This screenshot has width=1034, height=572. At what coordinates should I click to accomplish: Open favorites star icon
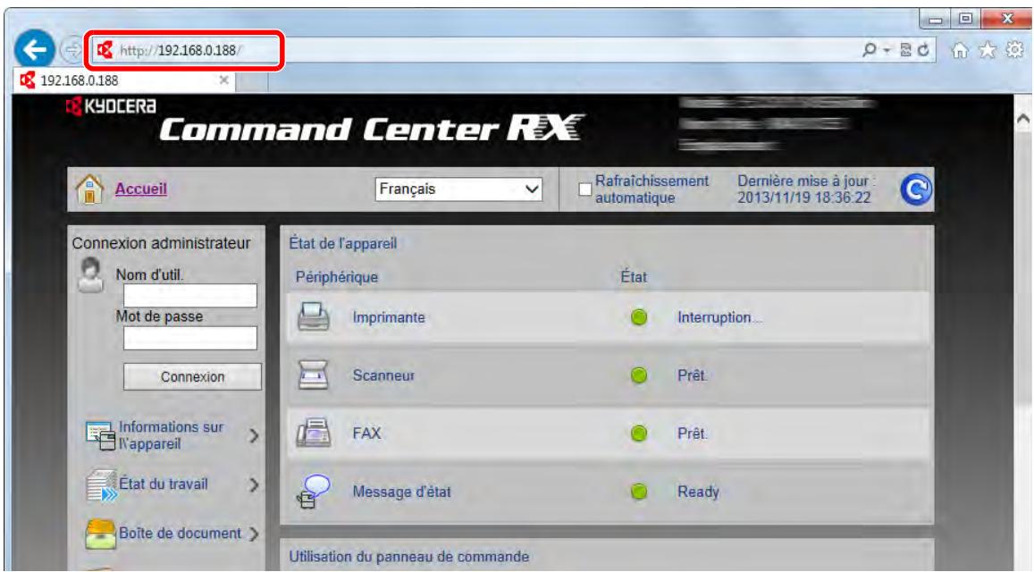[x=988, y=49]
